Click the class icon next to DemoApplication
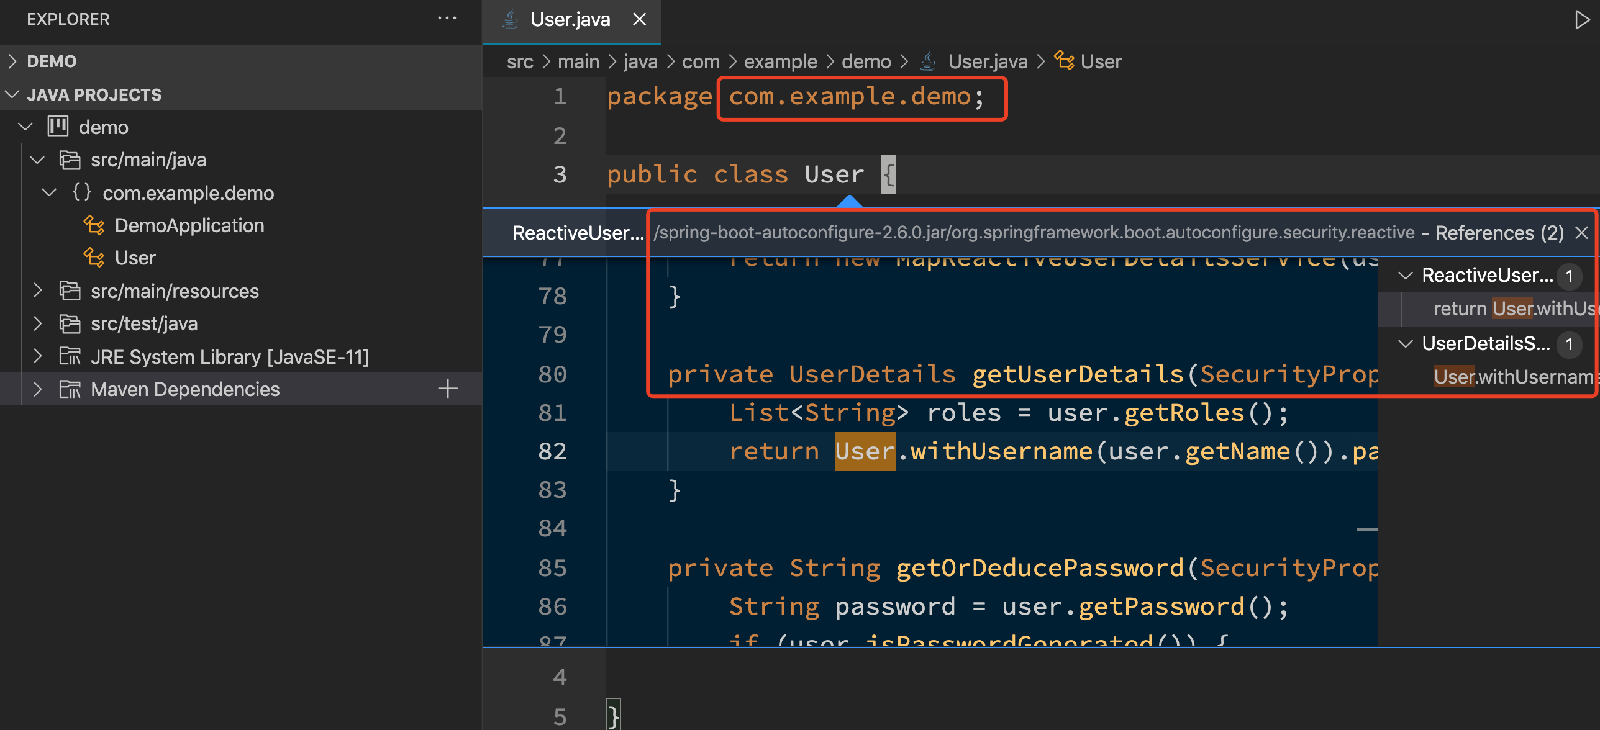The width and height of the screenshot is (1600, 730). tap(93, 225)
